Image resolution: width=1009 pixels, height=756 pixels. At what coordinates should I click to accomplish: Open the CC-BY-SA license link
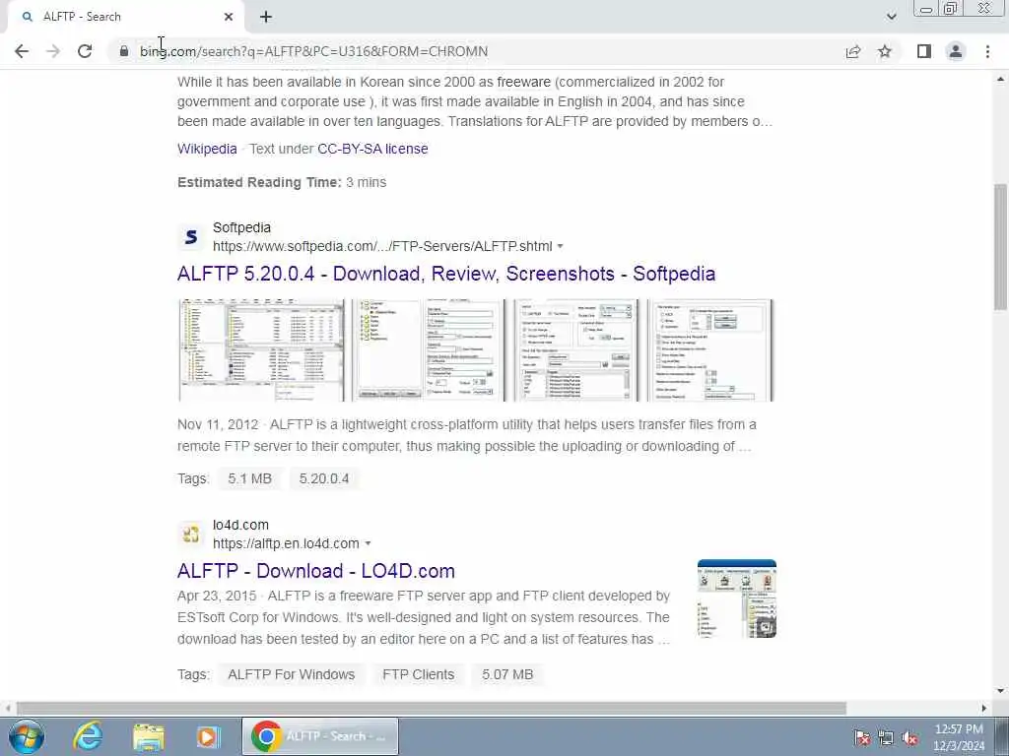pyautogui.click(x=372, y=149)
